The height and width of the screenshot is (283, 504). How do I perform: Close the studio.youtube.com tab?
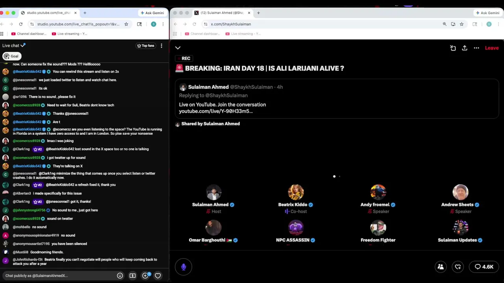(75, 13)
